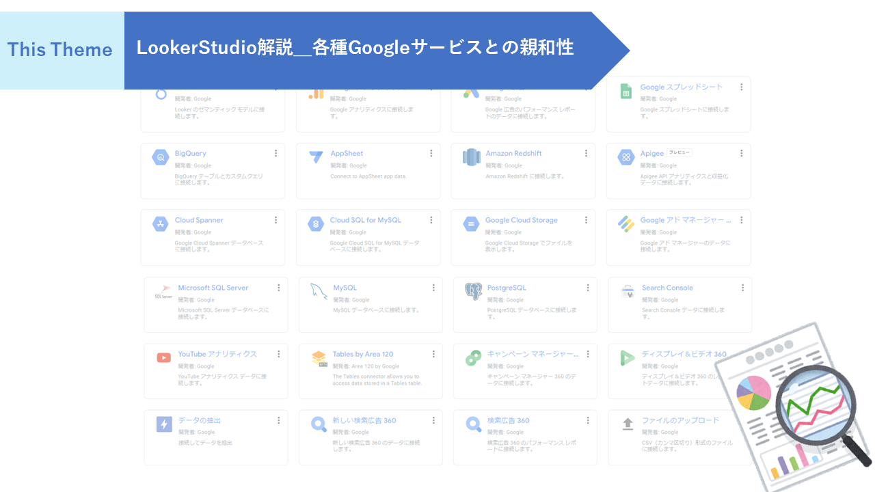Click the MySQL dolphin icon
The image size is (875, 492).
[x=319, y=291]
